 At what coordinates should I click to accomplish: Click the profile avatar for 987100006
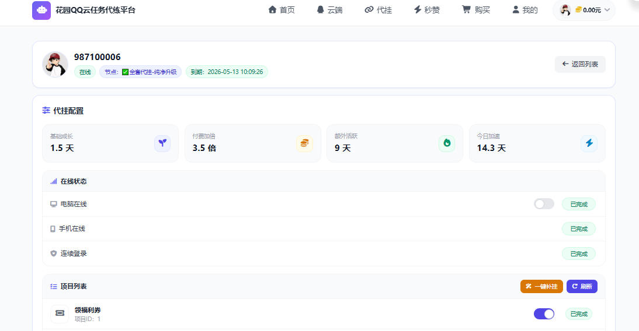click(55, 64)
